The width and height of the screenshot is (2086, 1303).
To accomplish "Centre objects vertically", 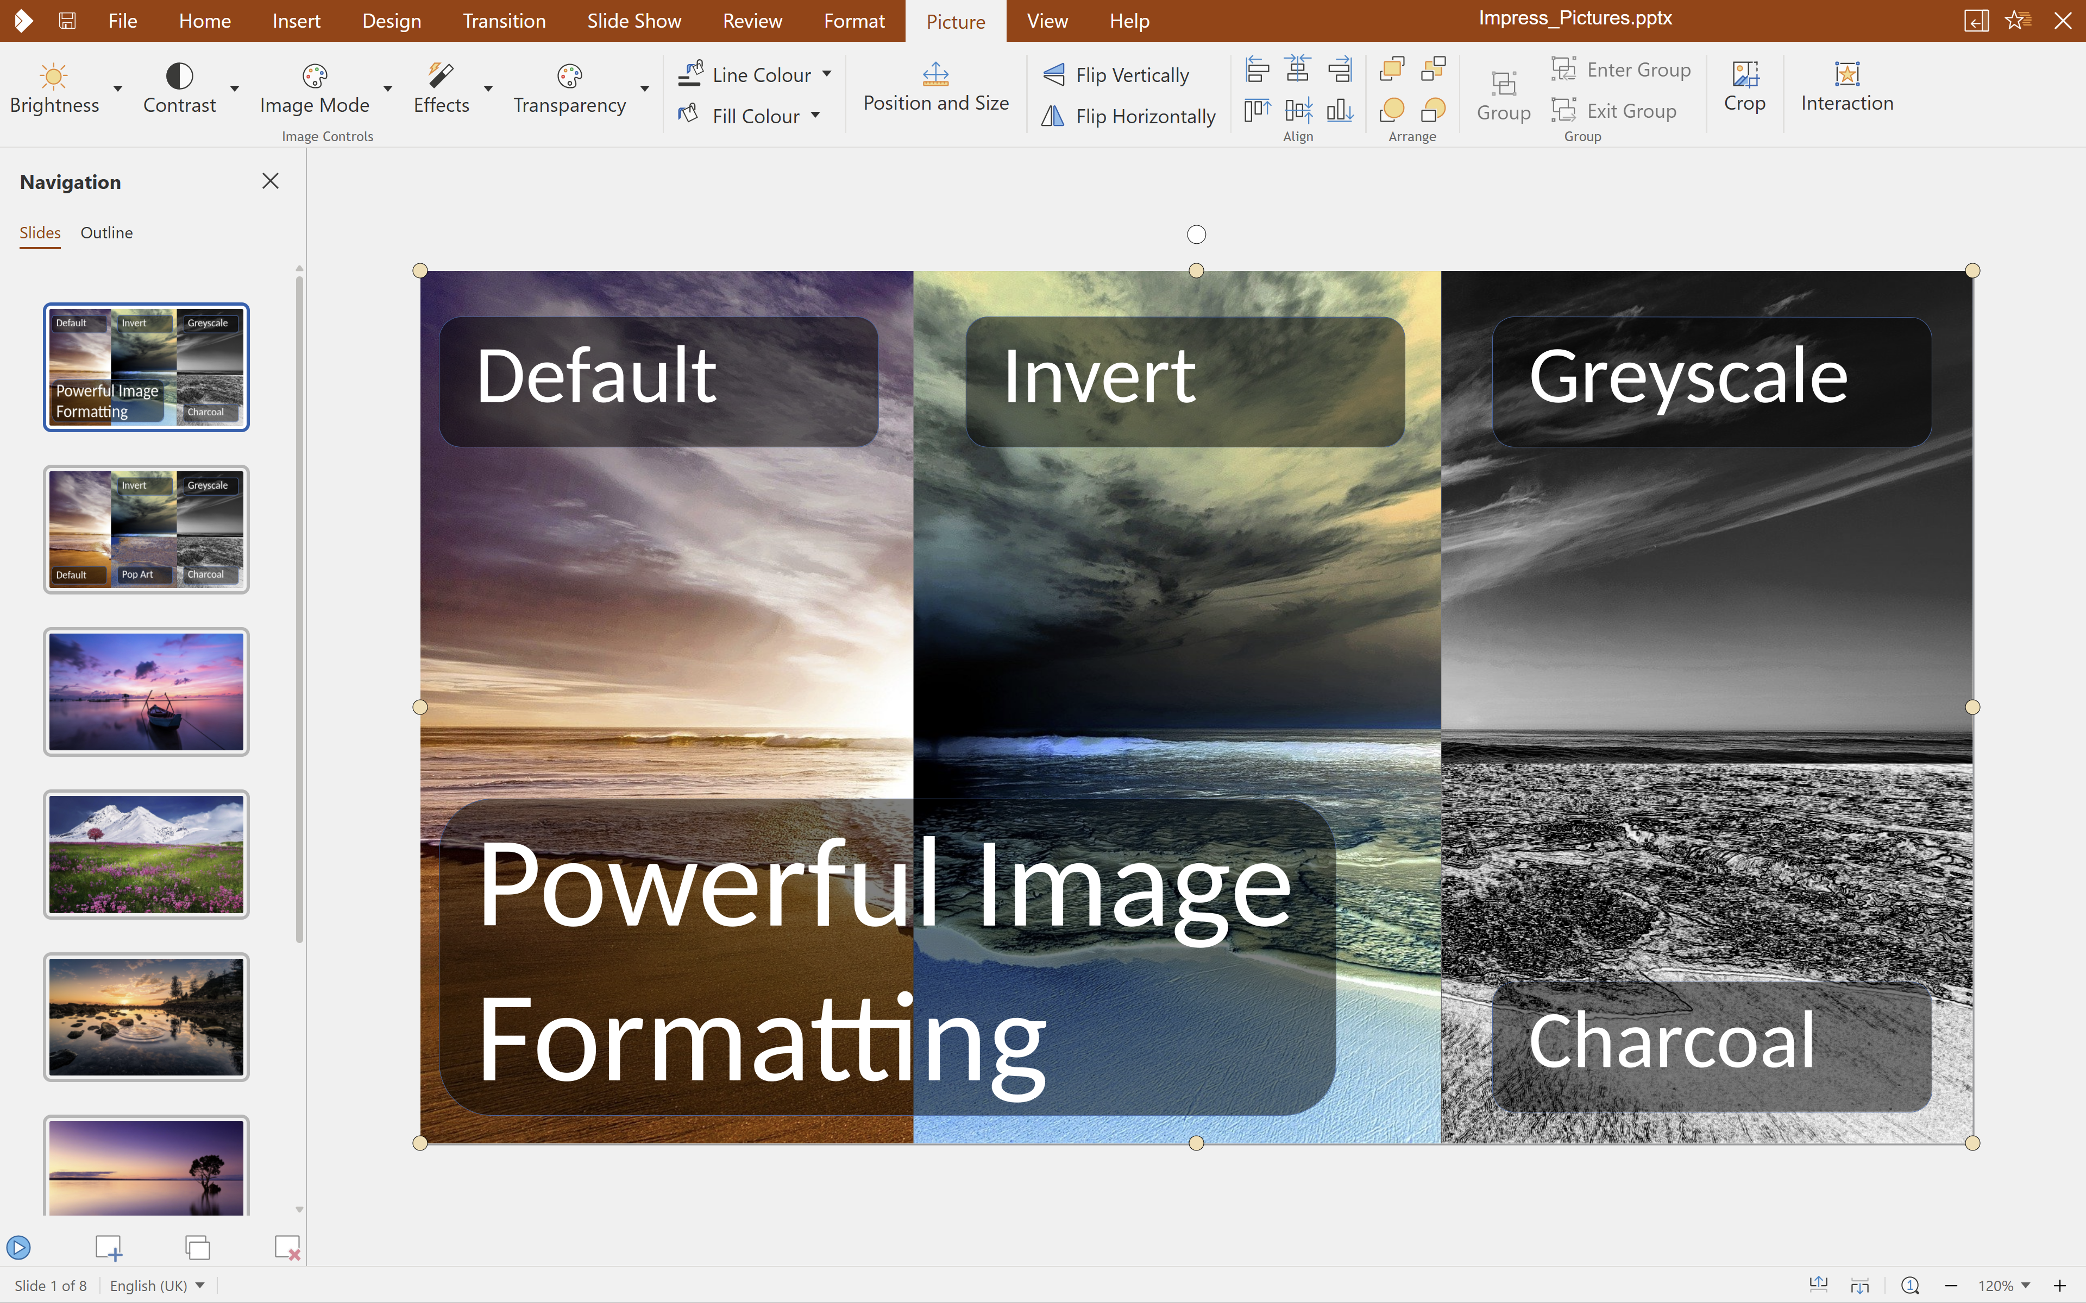I will 1298,110.
